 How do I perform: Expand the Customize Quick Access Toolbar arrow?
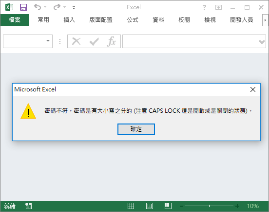pyautogui.click(x=74, y=7)
